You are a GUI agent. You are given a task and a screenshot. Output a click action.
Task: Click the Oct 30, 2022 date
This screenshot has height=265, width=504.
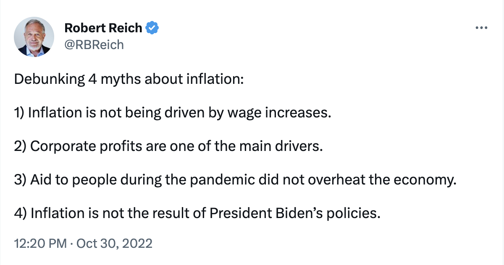coord(115,243)
